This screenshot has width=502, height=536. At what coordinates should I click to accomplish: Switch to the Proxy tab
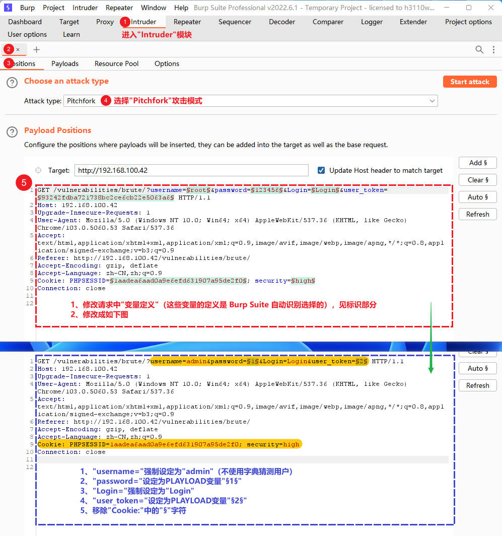pos(105,22)
